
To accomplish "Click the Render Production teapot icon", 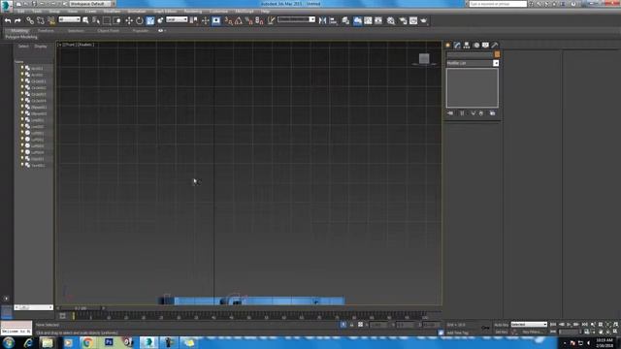I will click(x=424, y=20).
